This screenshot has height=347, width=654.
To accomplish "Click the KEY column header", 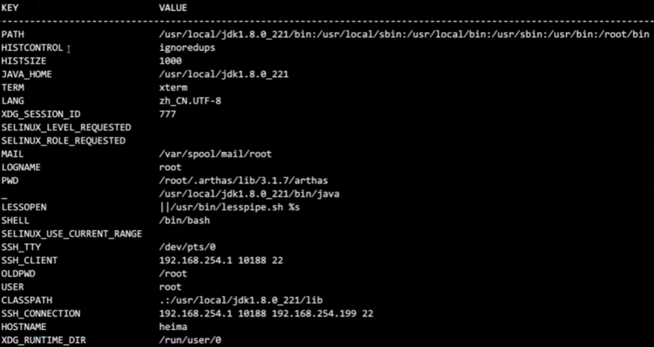I will click(10, 8).
